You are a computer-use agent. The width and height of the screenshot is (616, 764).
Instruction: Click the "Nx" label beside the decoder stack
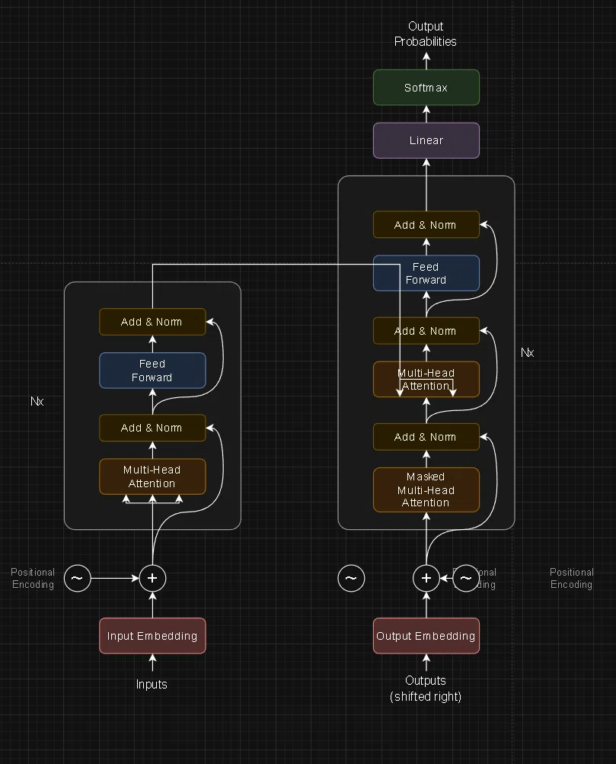click(x=528, y=352)
